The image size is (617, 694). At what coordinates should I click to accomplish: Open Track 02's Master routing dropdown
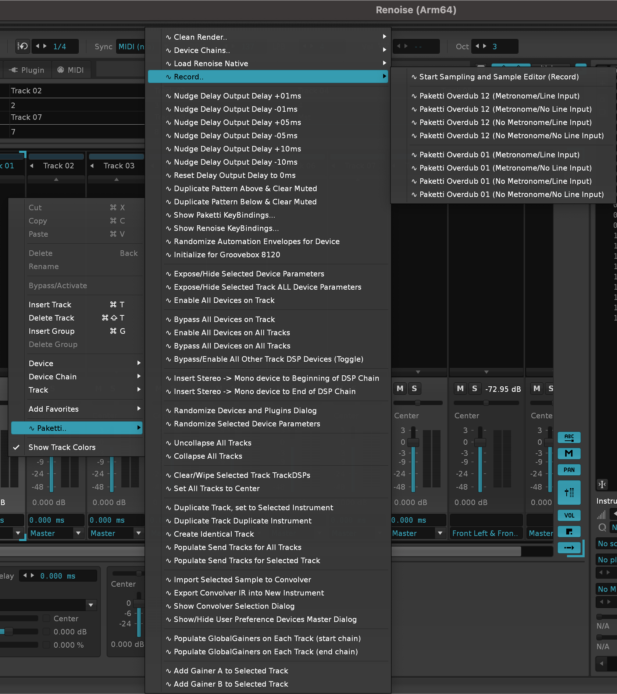[x=78, y=533]
